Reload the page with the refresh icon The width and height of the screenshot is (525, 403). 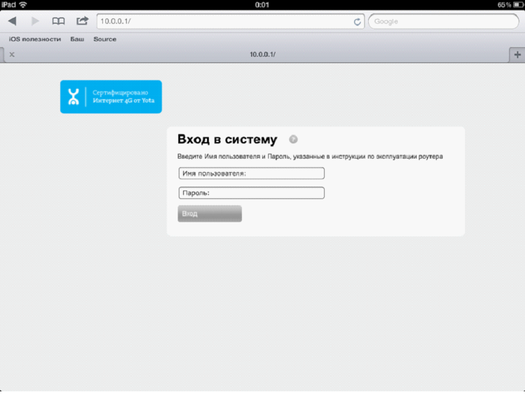[357, 22]
